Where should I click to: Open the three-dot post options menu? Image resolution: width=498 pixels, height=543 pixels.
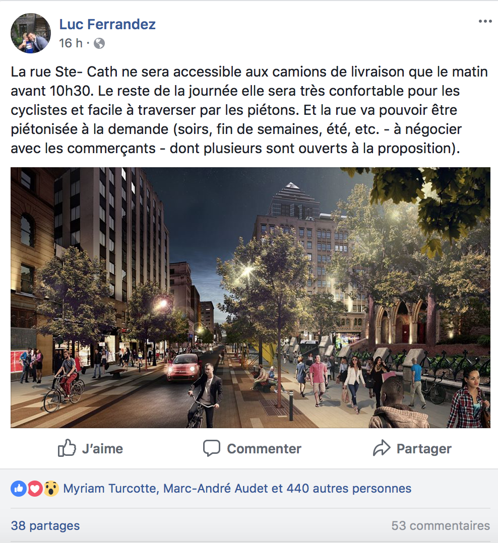pos(485,22)
